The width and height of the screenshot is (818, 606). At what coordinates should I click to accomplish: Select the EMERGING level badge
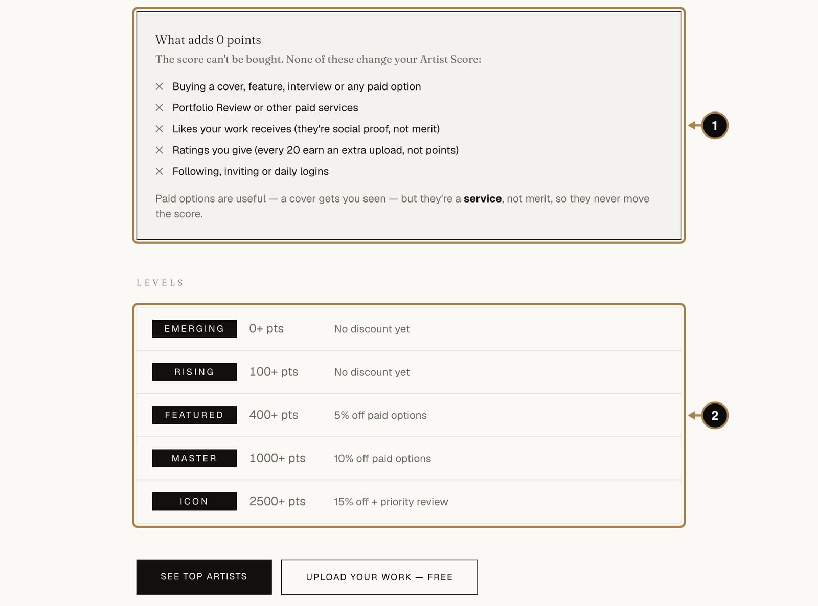point(194,329)
